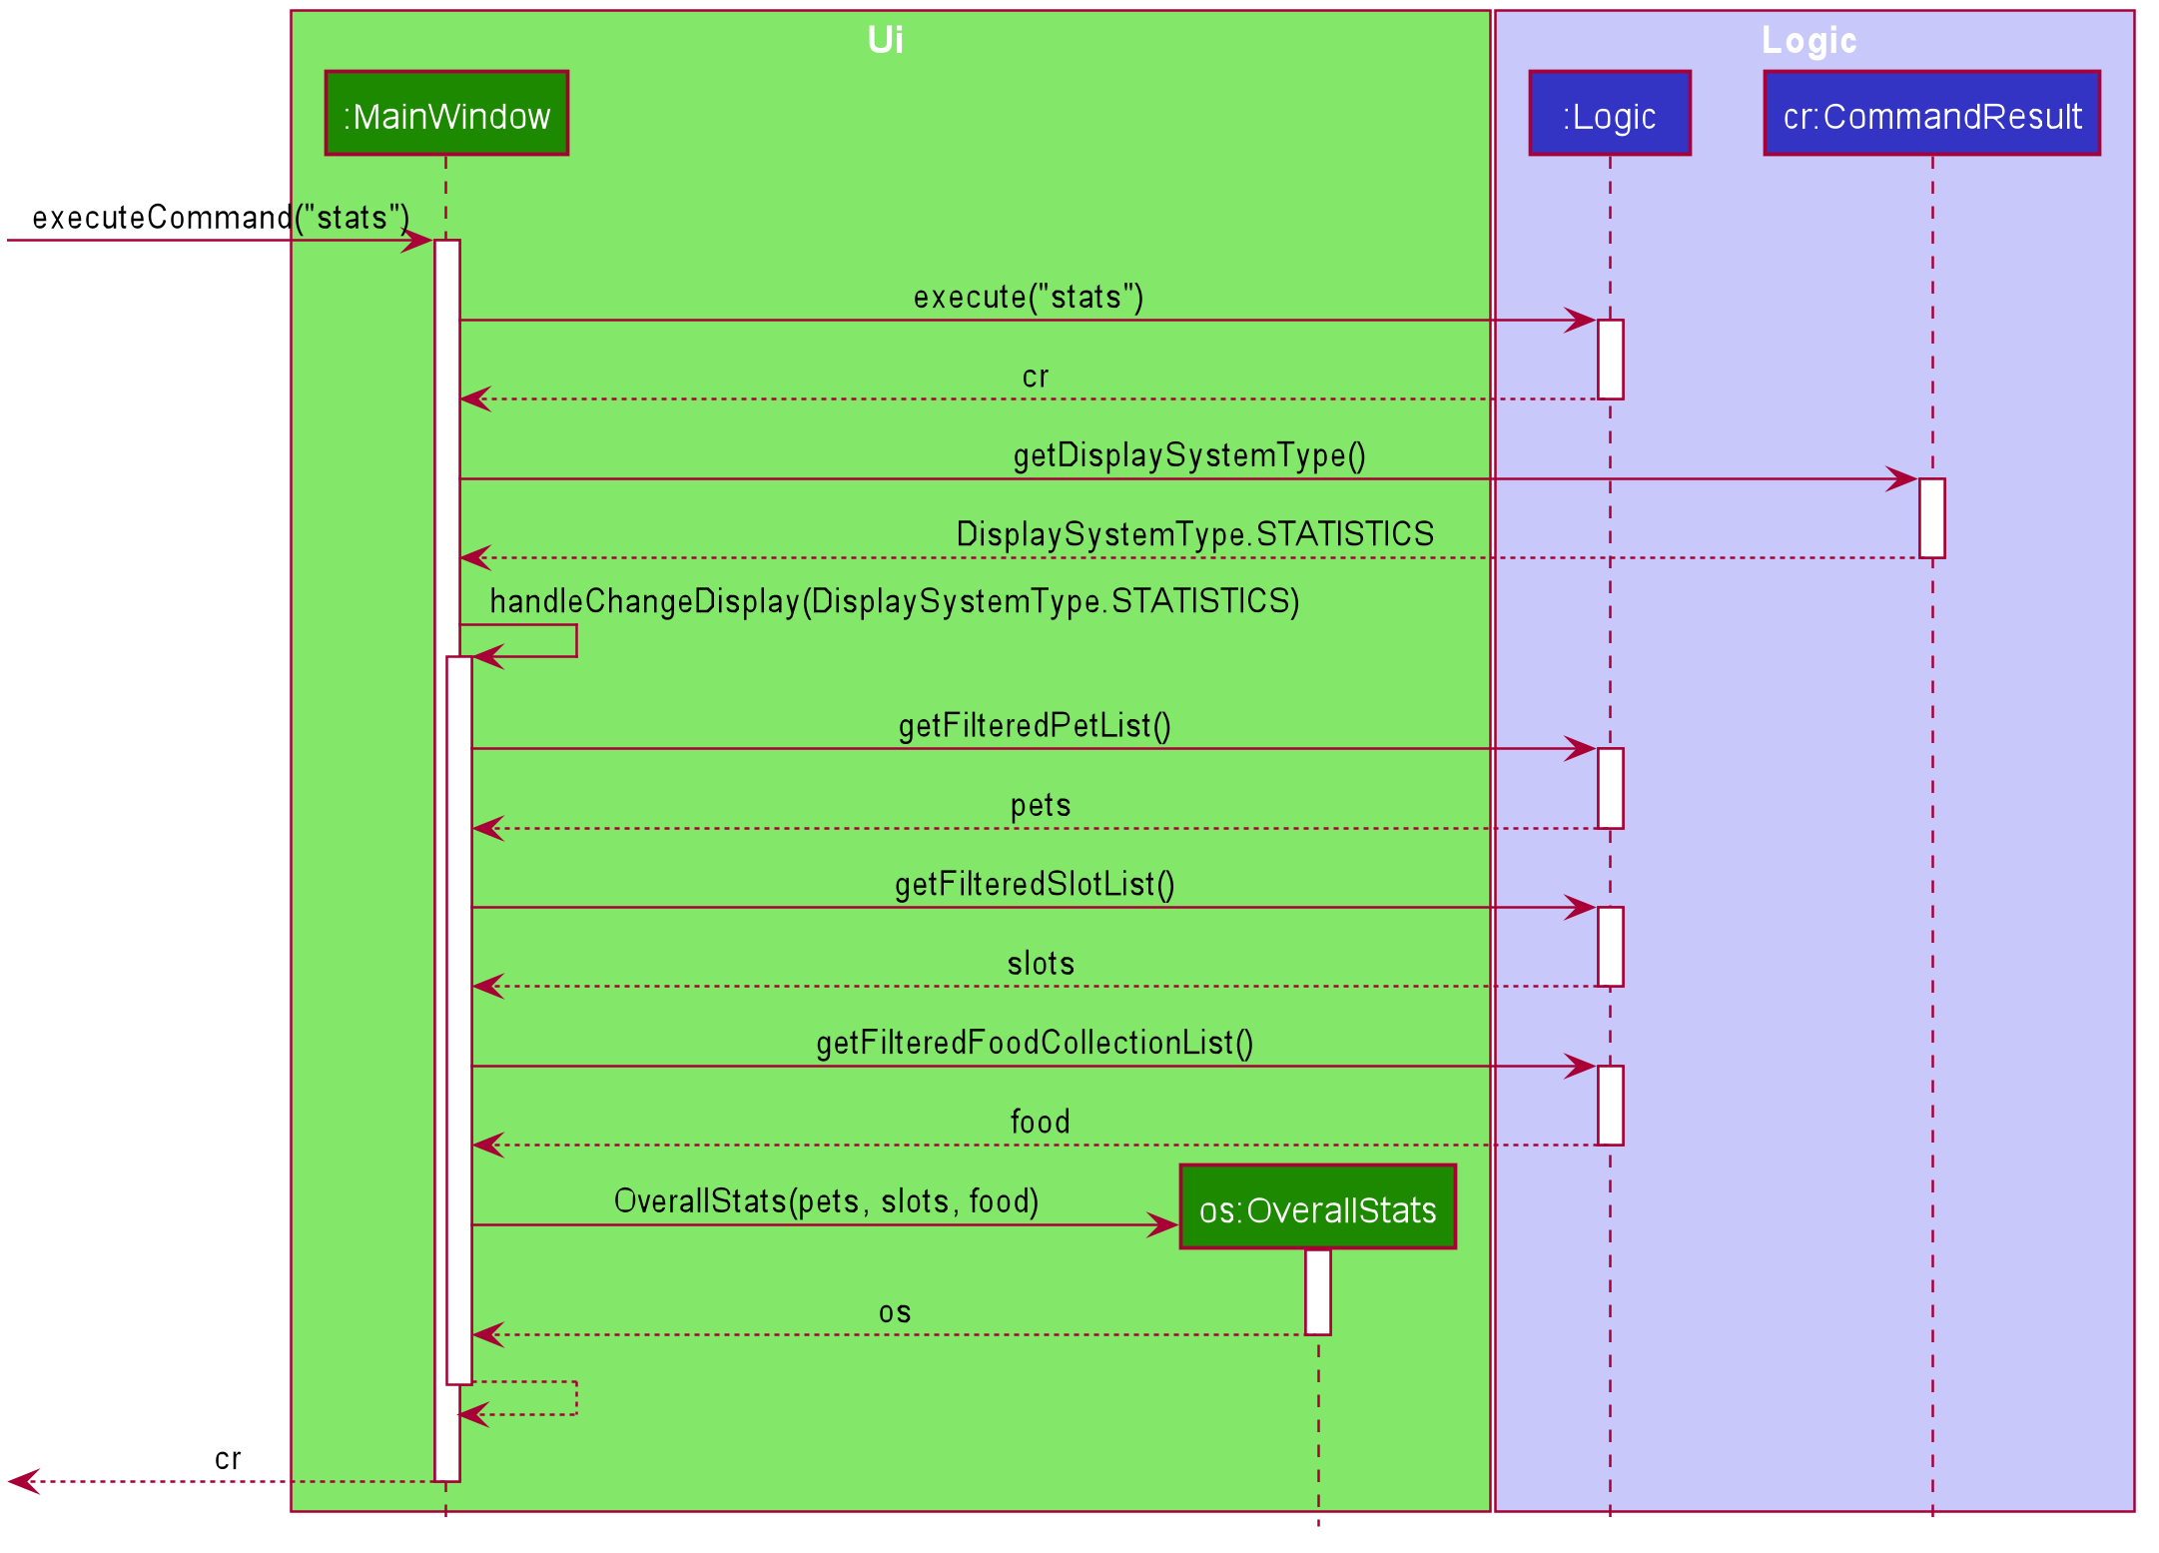Click the getFilteredPetList() message label

pyautogui.click(x=1035, y=726)
